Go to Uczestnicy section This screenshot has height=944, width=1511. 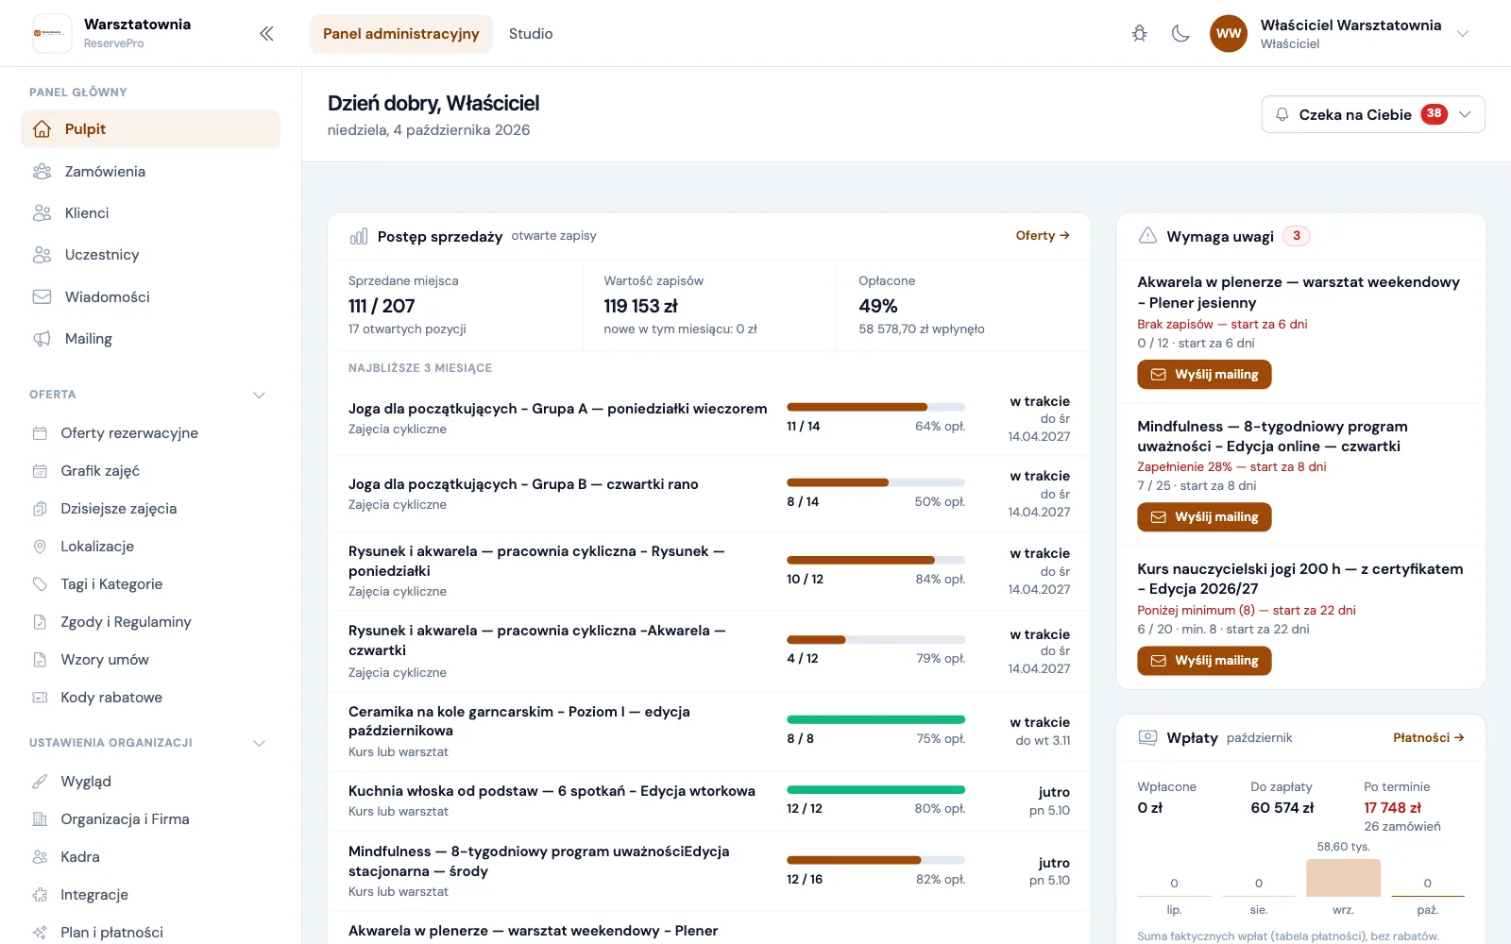tap(150, 255)
